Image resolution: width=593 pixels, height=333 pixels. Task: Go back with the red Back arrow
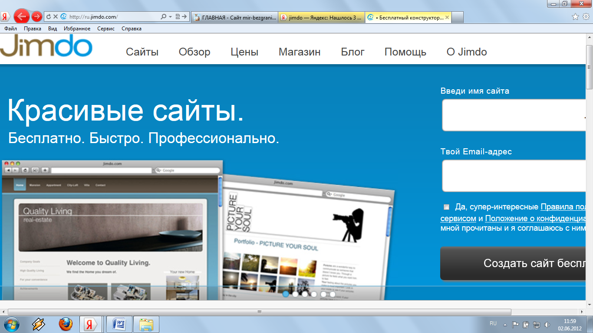[x=21, y=16]
